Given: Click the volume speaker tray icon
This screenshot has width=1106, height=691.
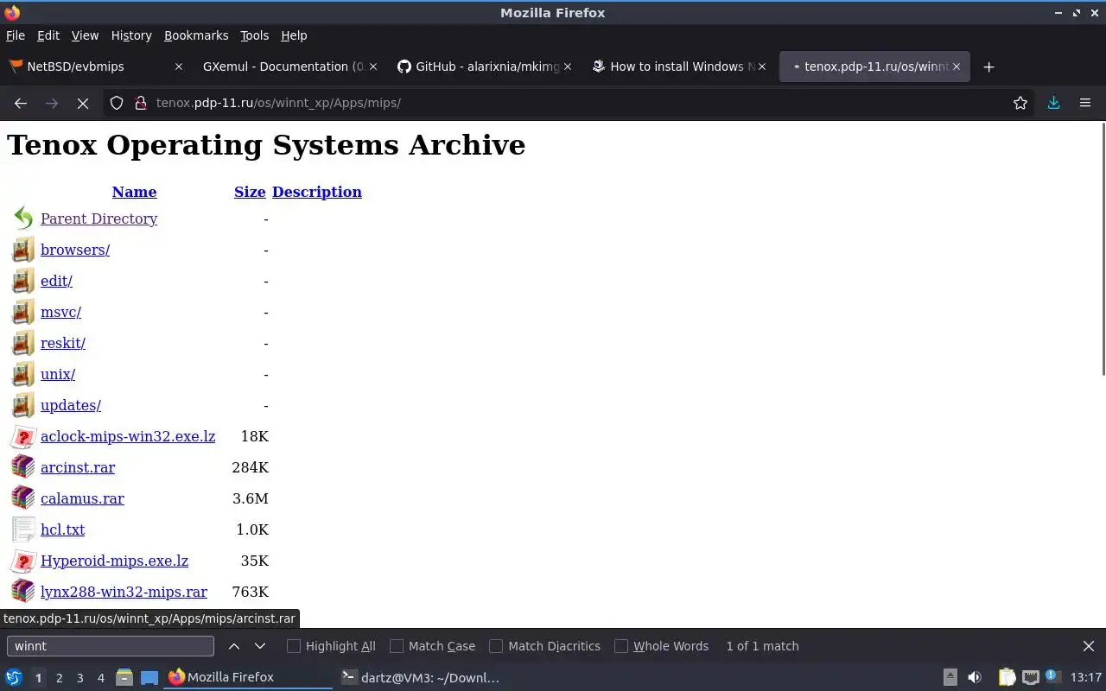Looking at the screenshot, I should click(x=975, y=677).
